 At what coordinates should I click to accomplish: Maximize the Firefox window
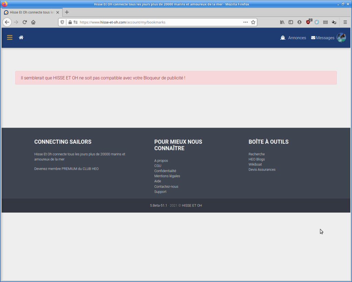click(343, 4)
